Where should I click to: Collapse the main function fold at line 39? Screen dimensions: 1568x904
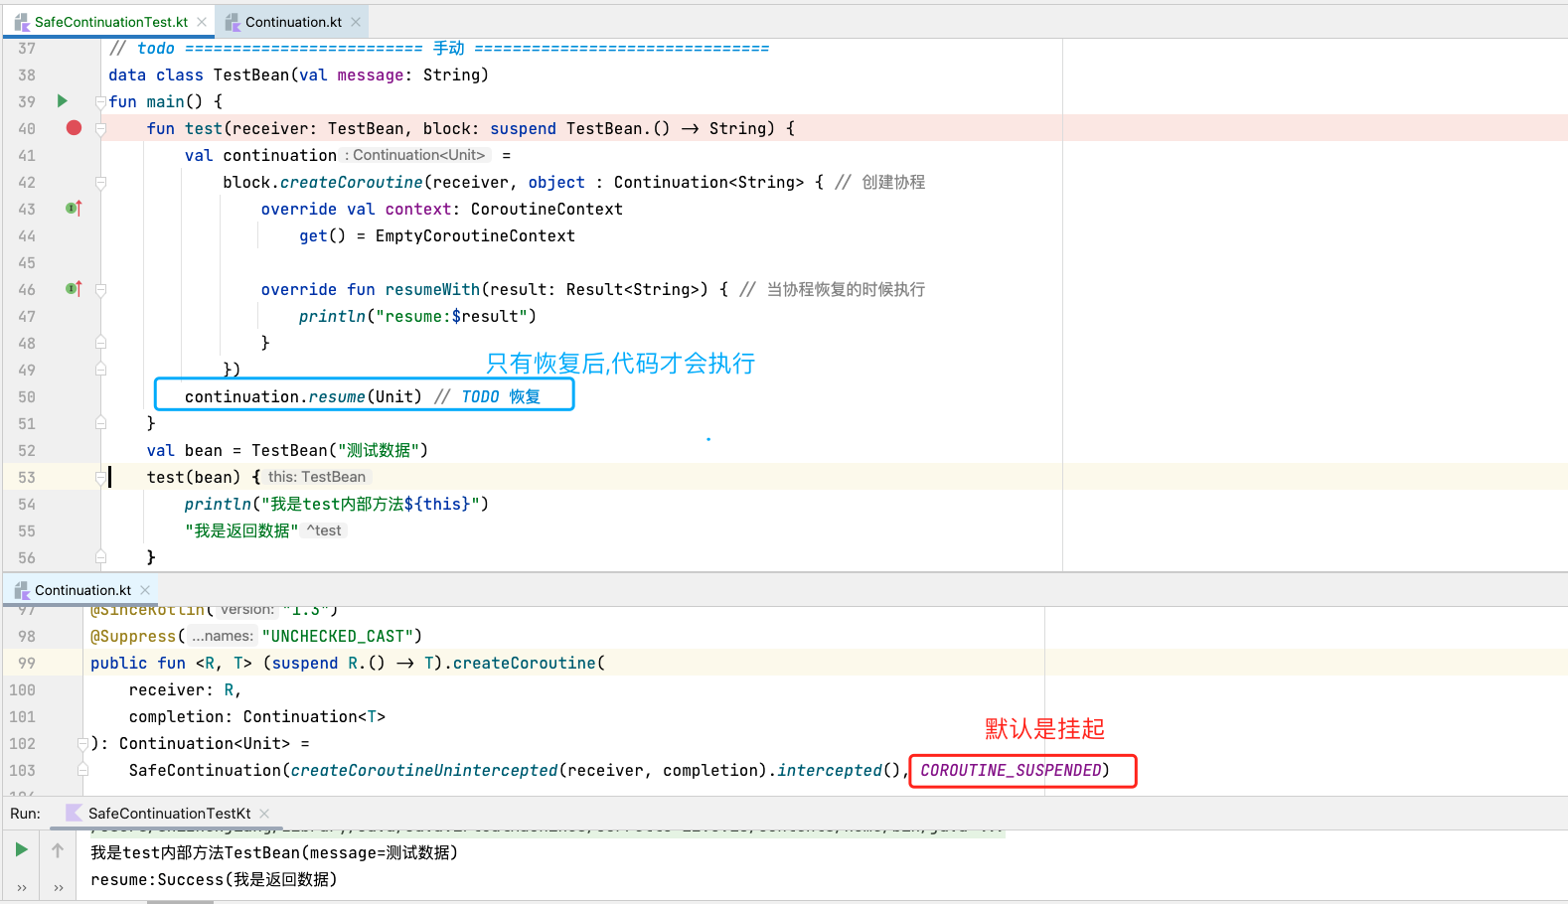click(100, 101)
